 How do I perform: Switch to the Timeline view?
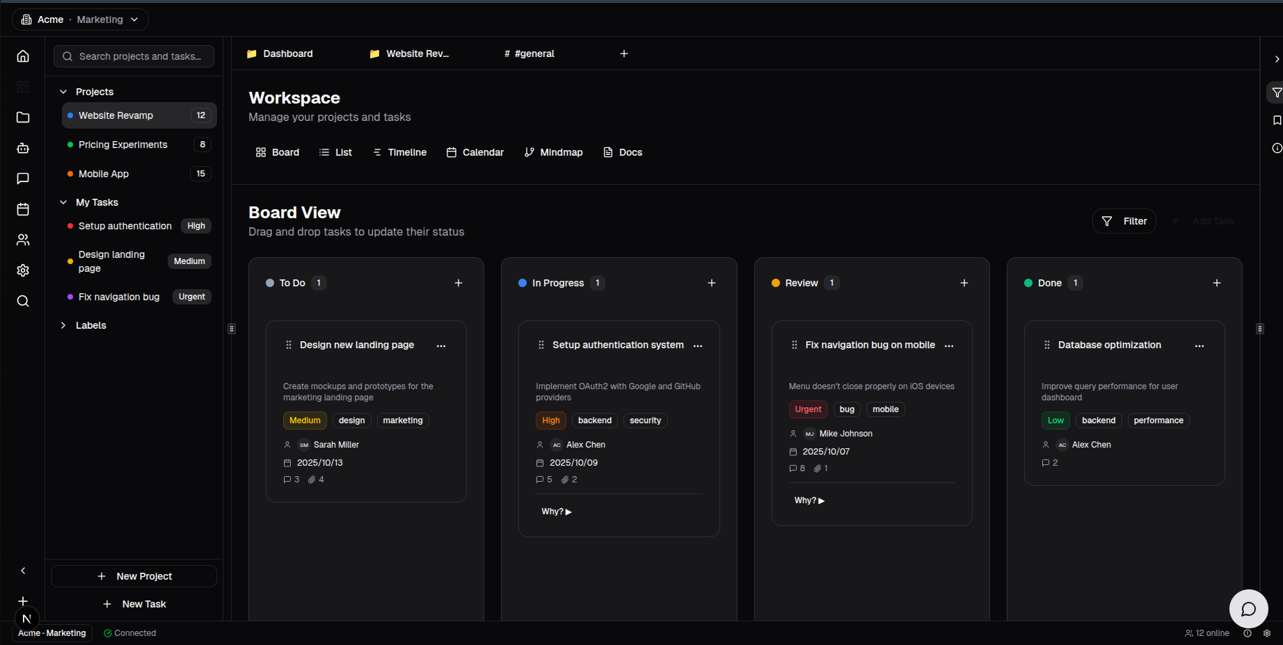(x=399, y=152)
